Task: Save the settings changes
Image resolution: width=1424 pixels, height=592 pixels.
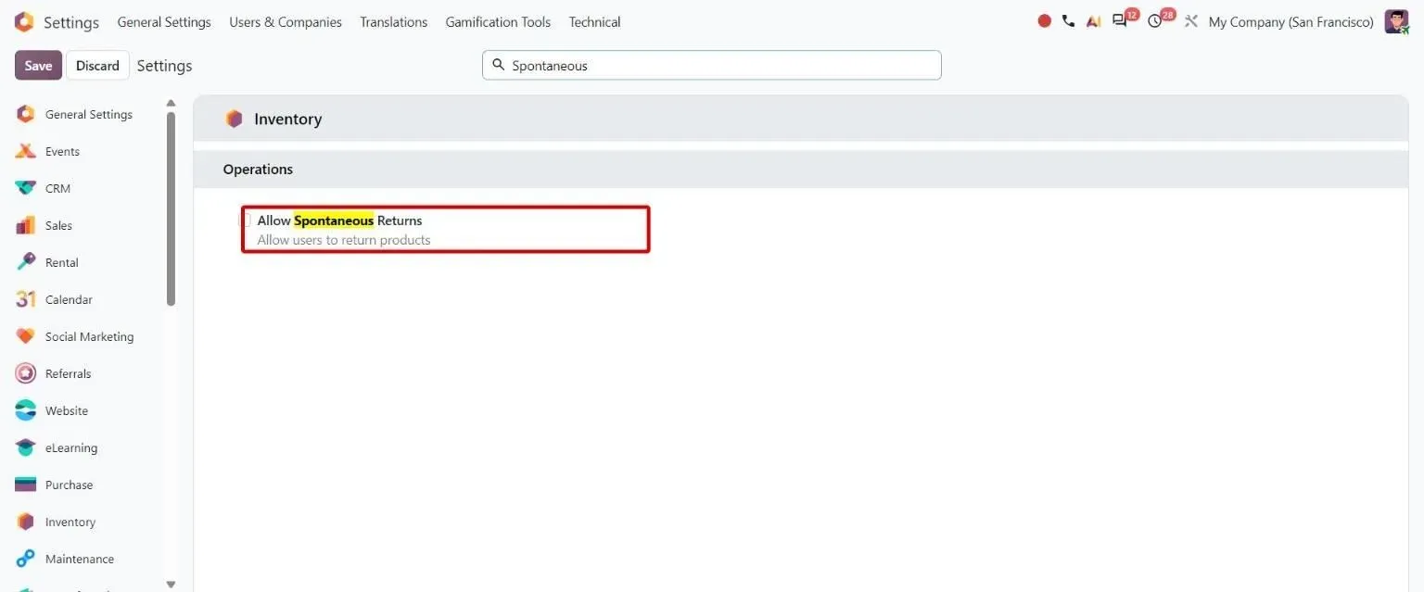Action: (x=38, y=65)
